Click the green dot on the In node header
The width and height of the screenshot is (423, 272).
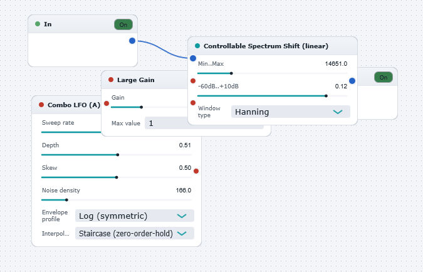tap(38, 24)
